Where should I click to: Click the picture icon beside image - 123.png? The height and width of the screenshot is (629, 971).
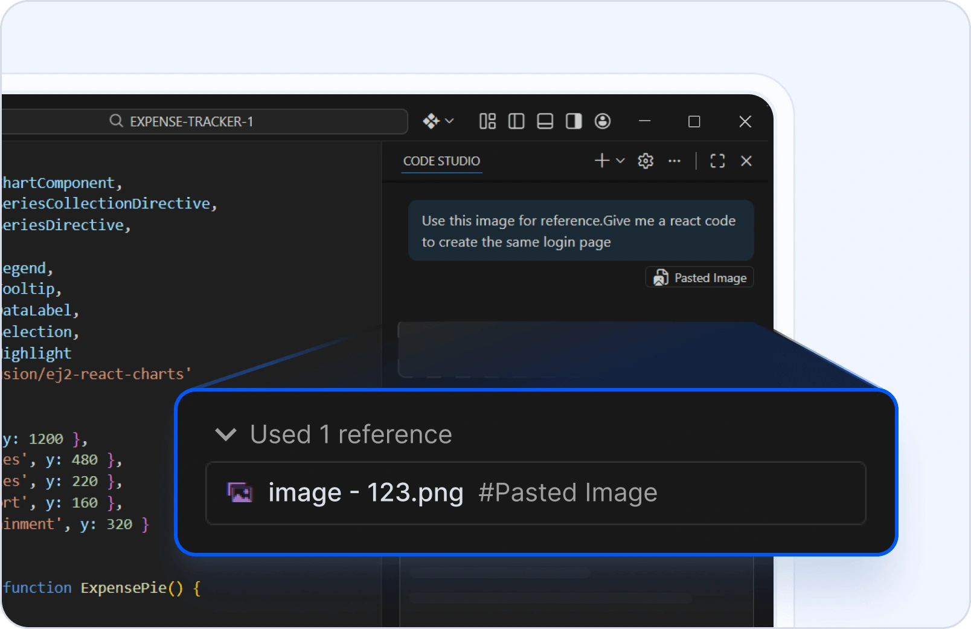click(240, 492)
